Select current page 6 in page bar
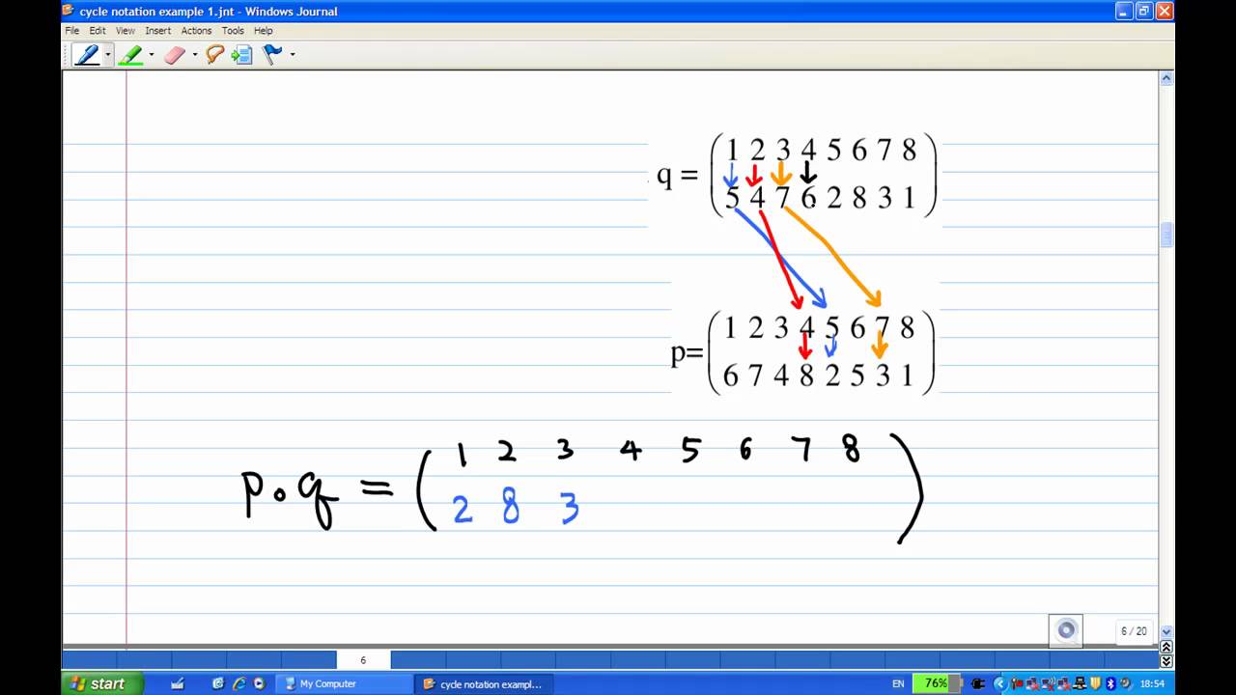1236x695 pixels. (x=363, y=660)
